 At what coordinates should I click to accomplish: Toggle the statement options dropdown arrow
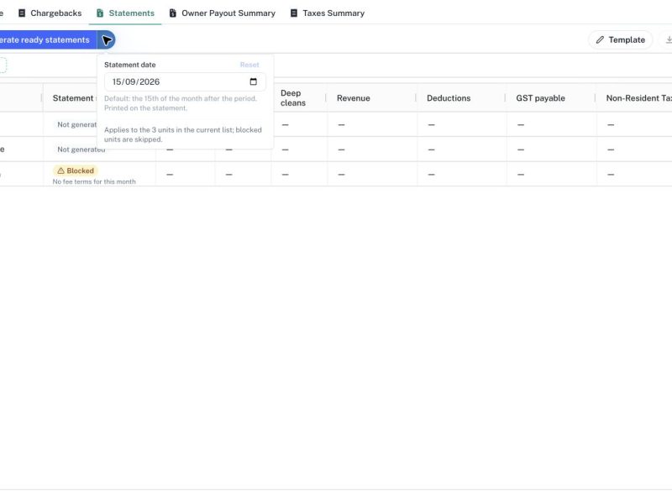(x=107, y=39)
